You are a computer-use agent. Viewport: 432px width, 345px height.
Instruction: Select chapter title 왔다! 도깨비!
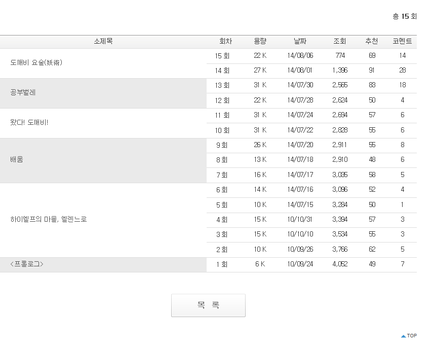click(x=29, y=123)
